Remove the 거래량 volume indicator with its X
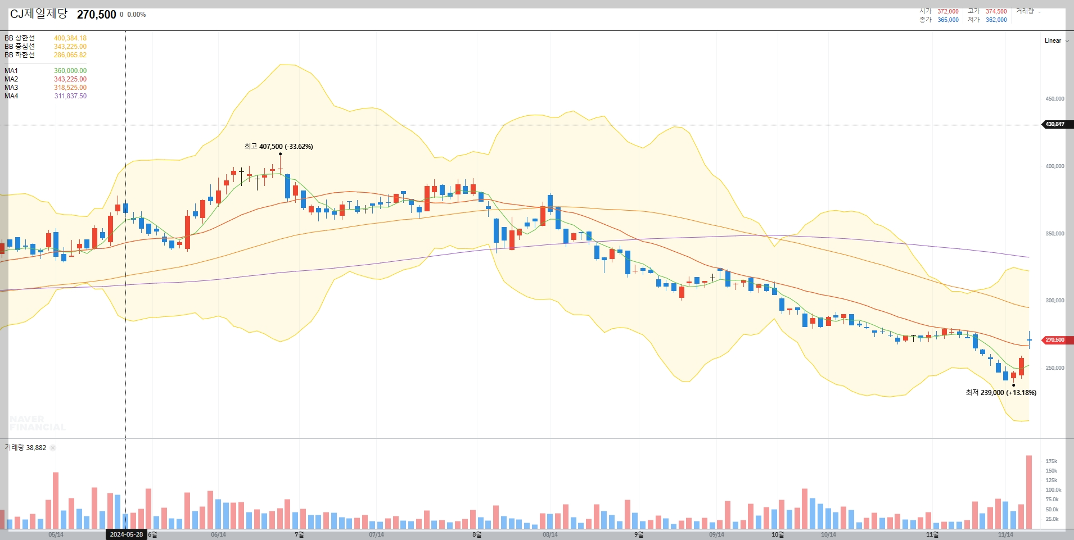The height and width of the screenshot is (540, 1074). click(x=53, y=448)
